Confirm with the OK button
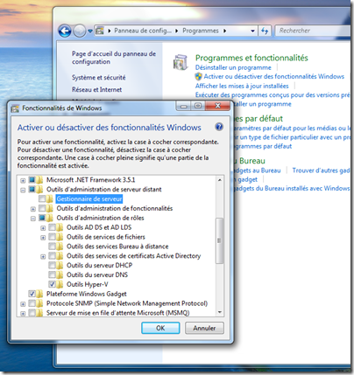Screen dimensions: 354x375 160,328
